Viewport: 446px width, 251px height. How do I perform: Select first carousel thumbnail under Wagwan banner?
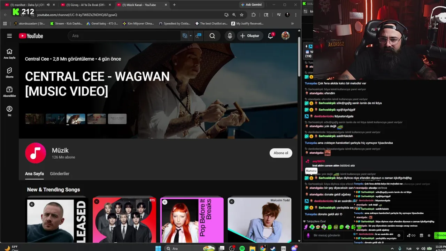click(34, 119)
